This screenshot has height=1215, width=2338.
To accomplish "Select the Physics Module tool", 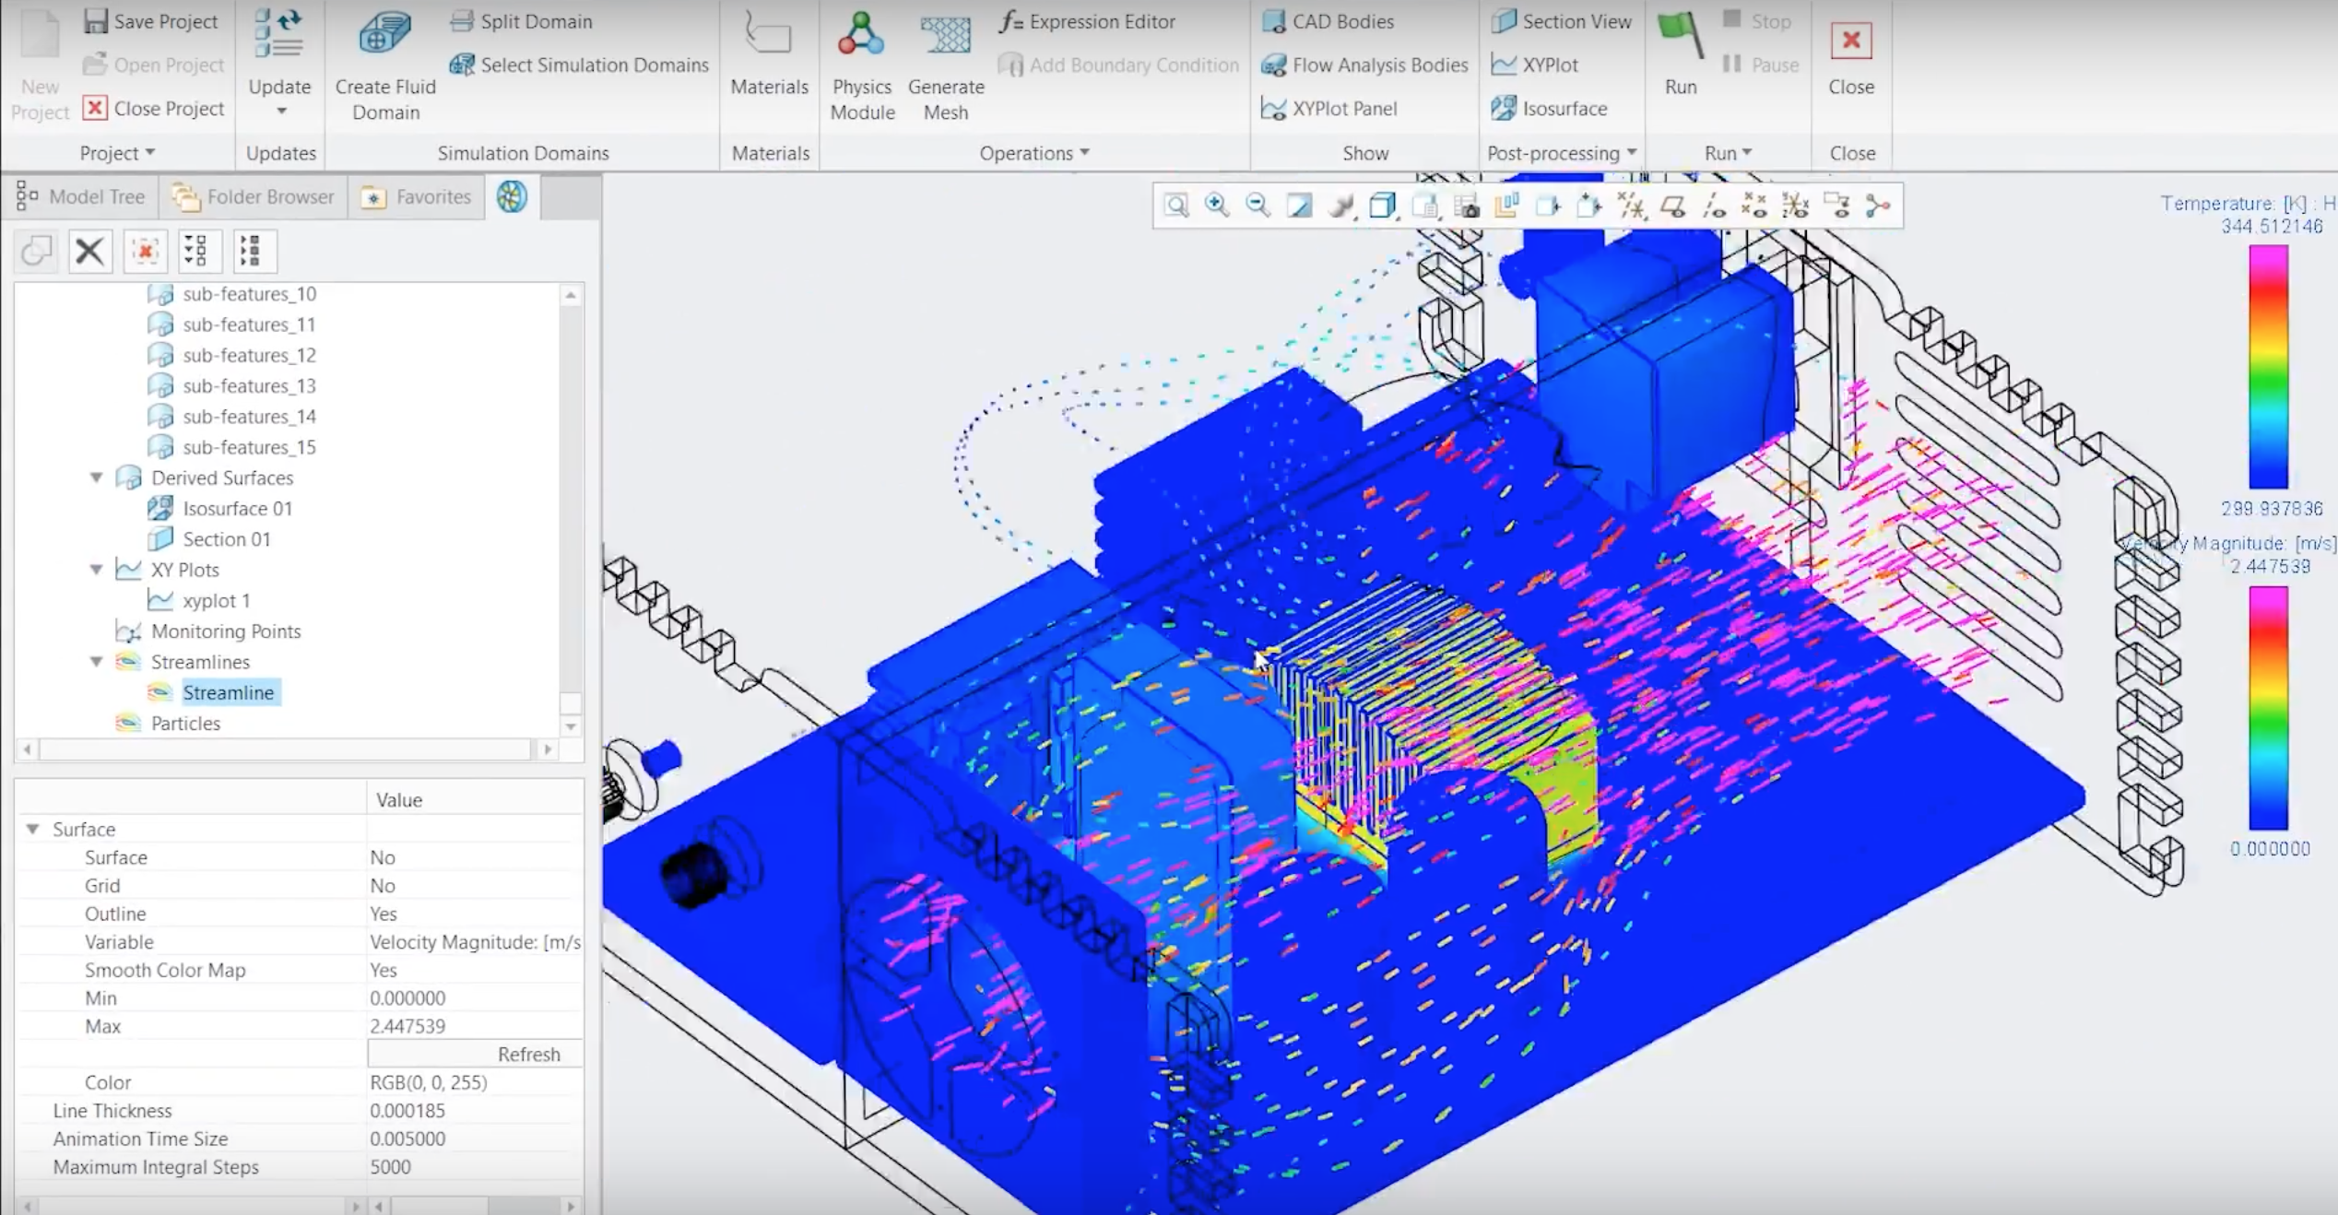I will coord(861,65).
